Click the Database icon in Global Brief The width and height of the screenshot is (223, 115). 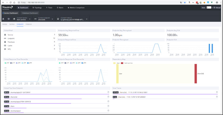[x=5, y=42]
